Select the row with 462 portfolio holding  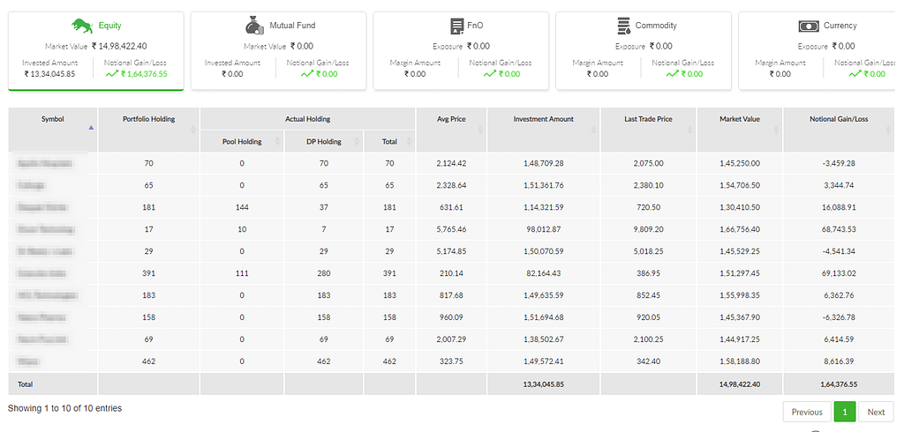tap(451, 361)
